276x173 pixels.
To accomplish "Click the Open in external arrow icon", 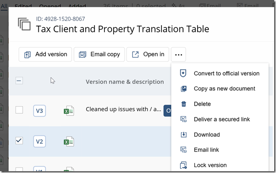I will tap(135, 55).
